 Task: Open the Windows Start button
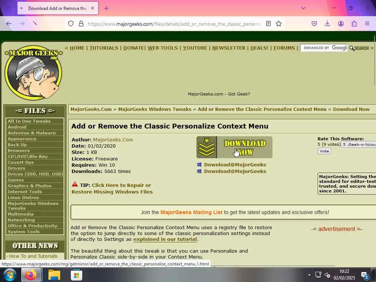point(10,275)
